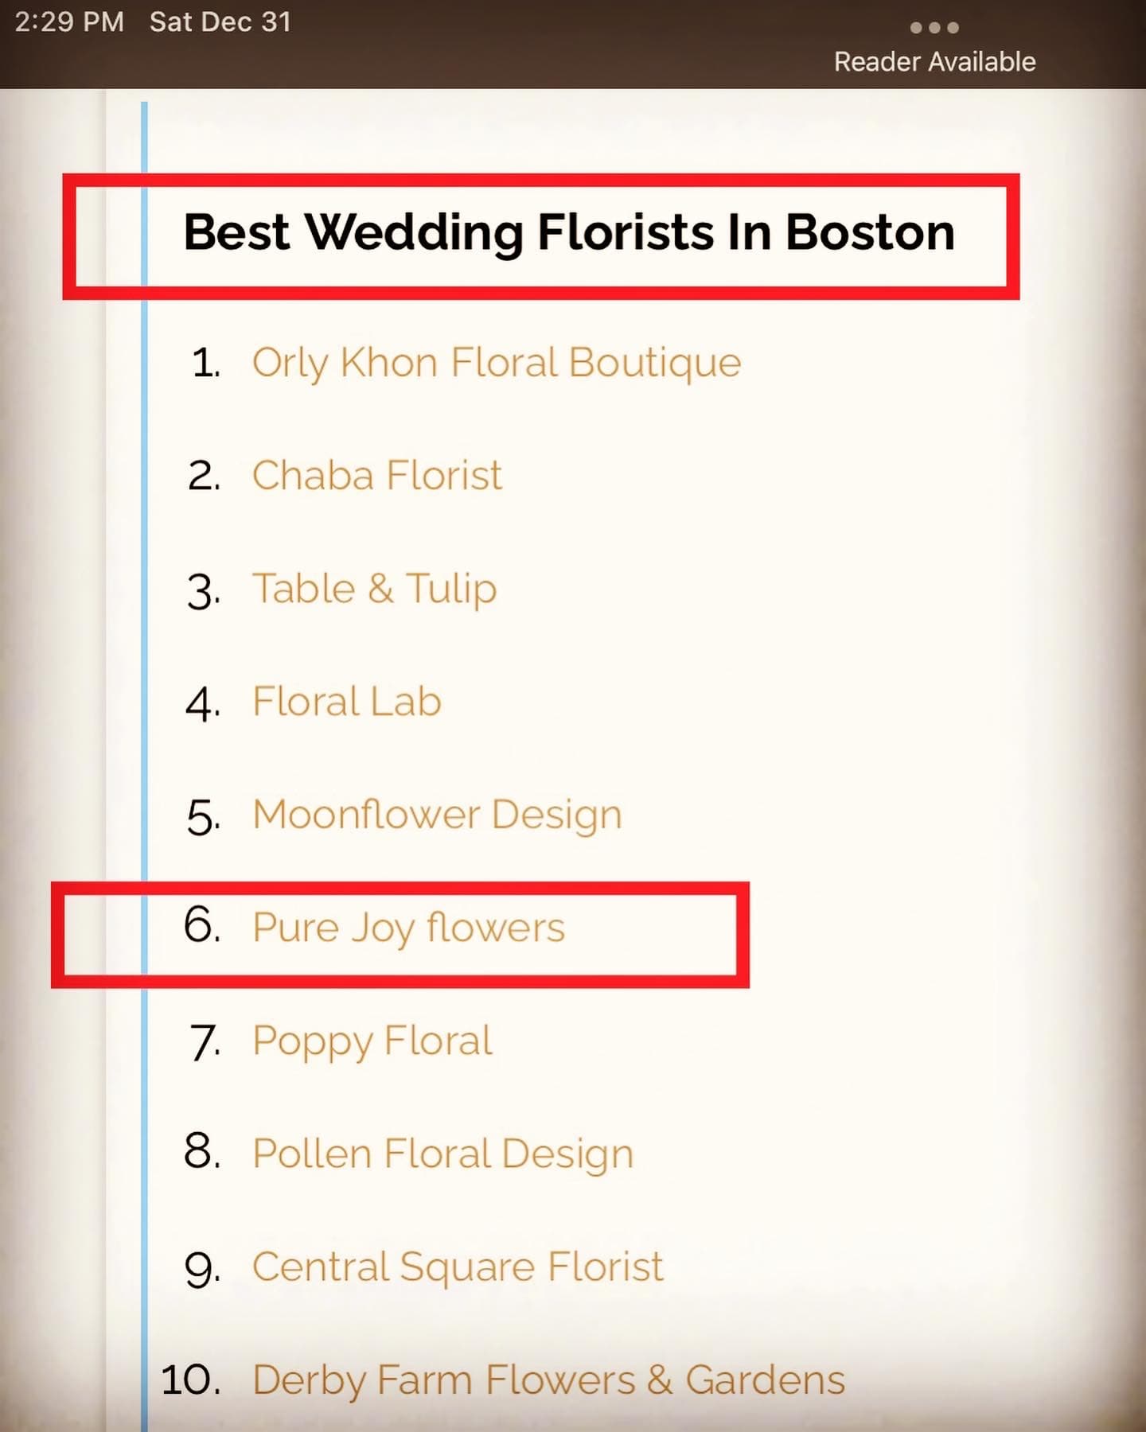Tap the three-dot multitasking icon
This screenshot has width=1146, height=1432.
pos(934,27)
